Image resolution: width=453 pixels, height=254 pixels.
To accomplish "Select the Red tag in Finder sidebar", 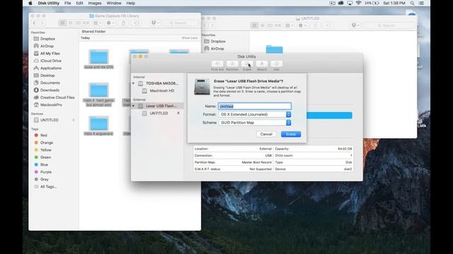I will (44, 135).
